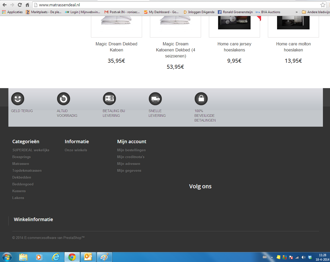Open E-commercesoftware van PrestaShop link
Image resolution: width=330 pixels, height=262 pixels.
click(54, 238)
